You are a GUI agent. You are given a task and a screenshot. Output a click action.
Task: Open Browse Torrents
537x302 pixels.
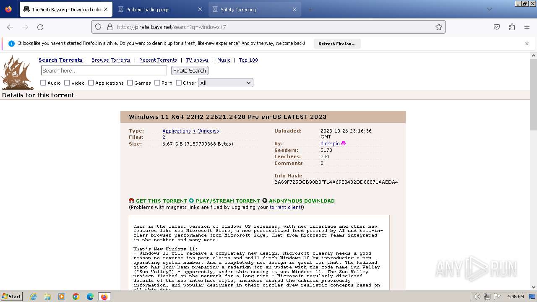111,60
